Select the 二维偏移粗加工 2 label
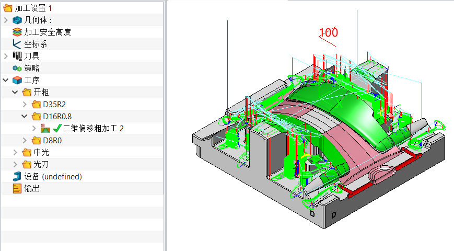Screen dimensions: 454x251 (93, 129)
